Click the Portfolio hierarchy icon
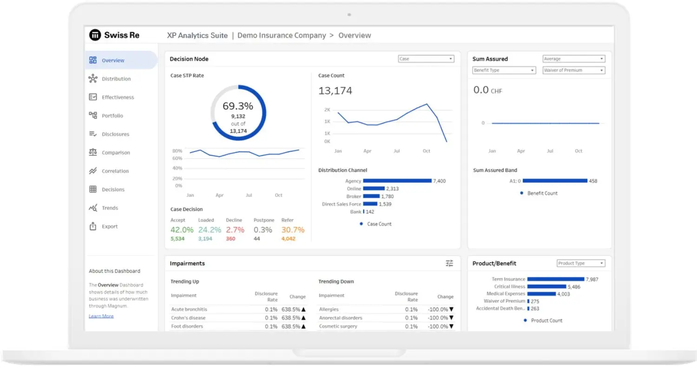 [x=93, y=115]
